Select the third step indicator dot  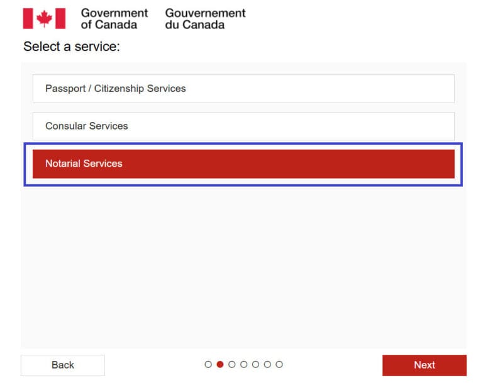(232, 364)
